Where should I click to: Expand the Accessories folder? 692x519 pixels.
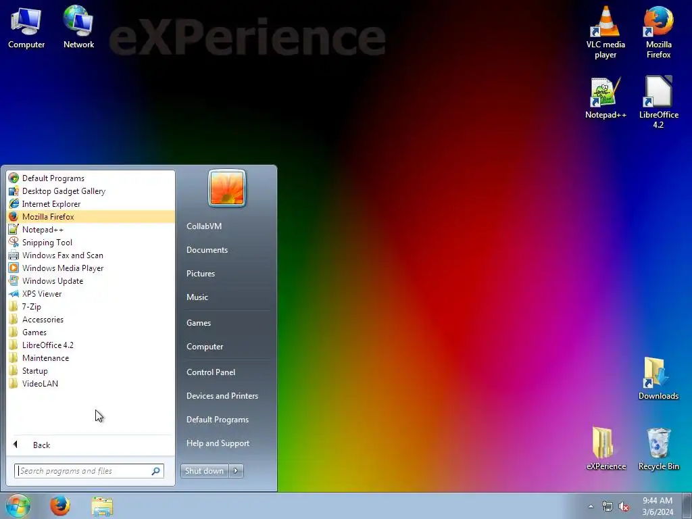[91, 319]
